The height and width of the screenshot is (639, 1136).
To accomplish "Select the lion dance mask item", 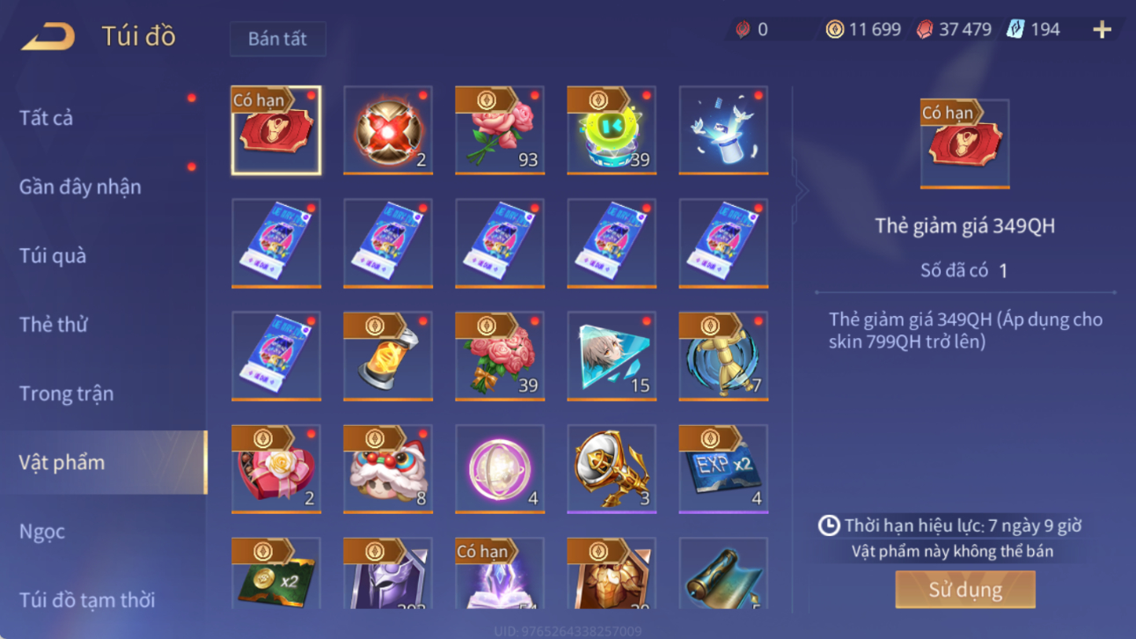I will click(388, 469).
